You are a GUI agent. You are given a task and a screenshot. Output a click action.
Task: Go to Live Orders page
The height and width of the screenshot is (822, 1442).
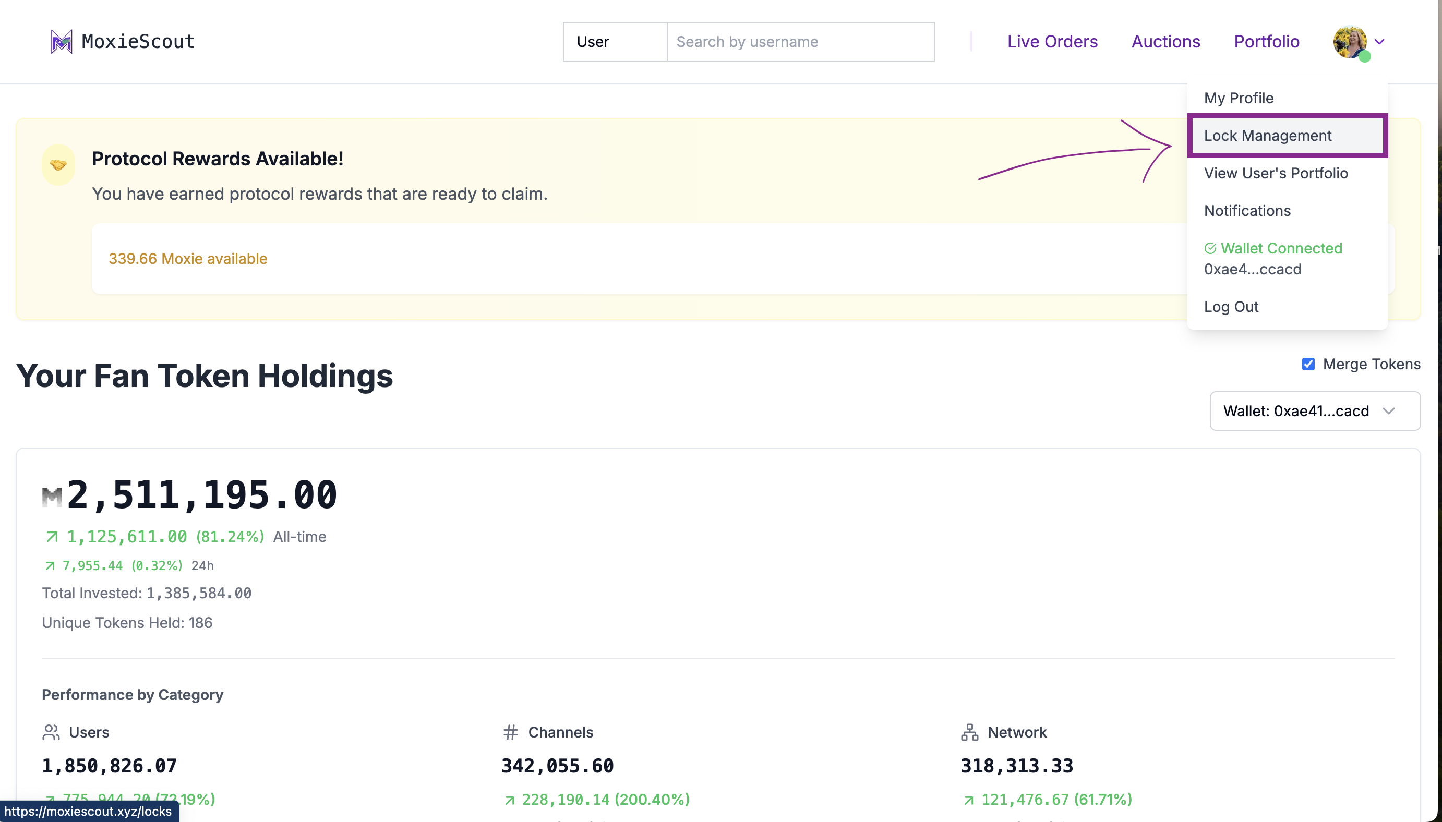pos(1052,42)
